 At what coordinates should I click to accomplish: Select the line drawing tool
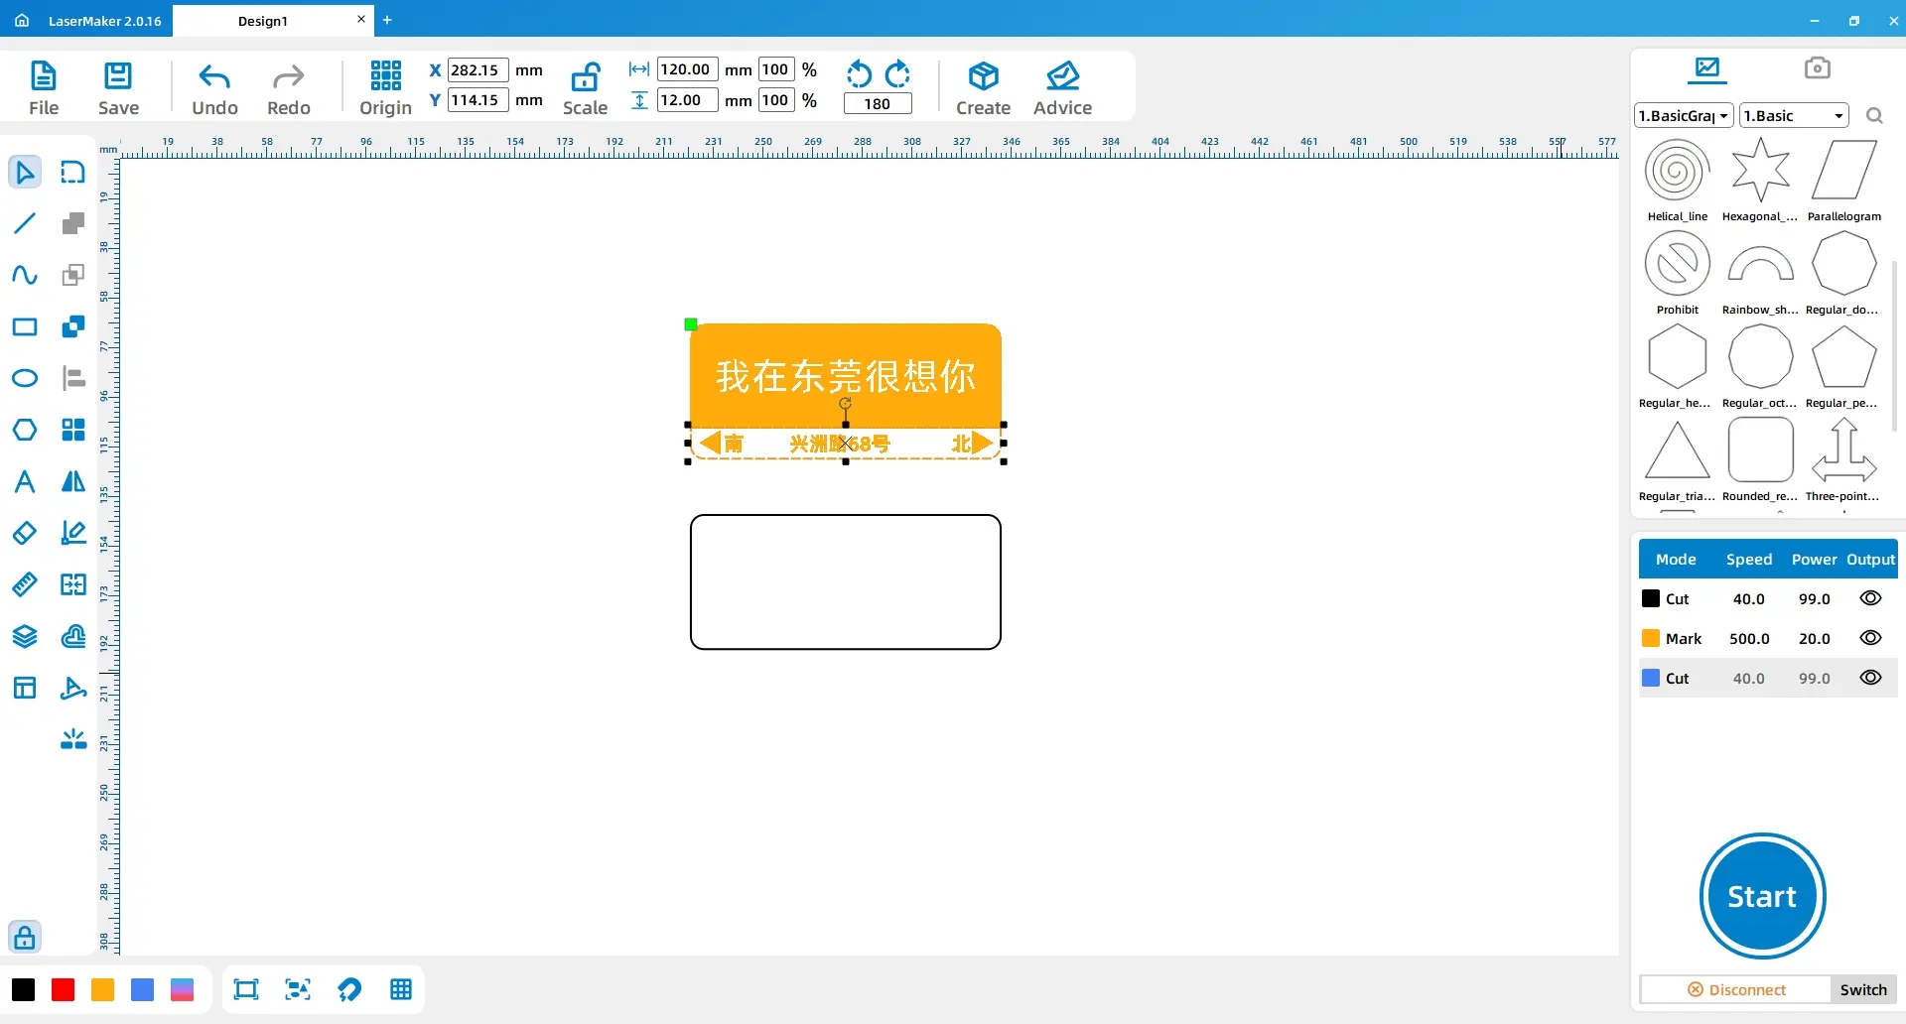tap(25, 223)
